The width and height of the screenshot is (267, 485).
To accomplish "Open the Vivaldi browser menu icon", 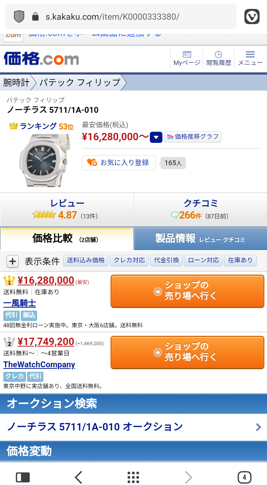I will pos(252,17).
